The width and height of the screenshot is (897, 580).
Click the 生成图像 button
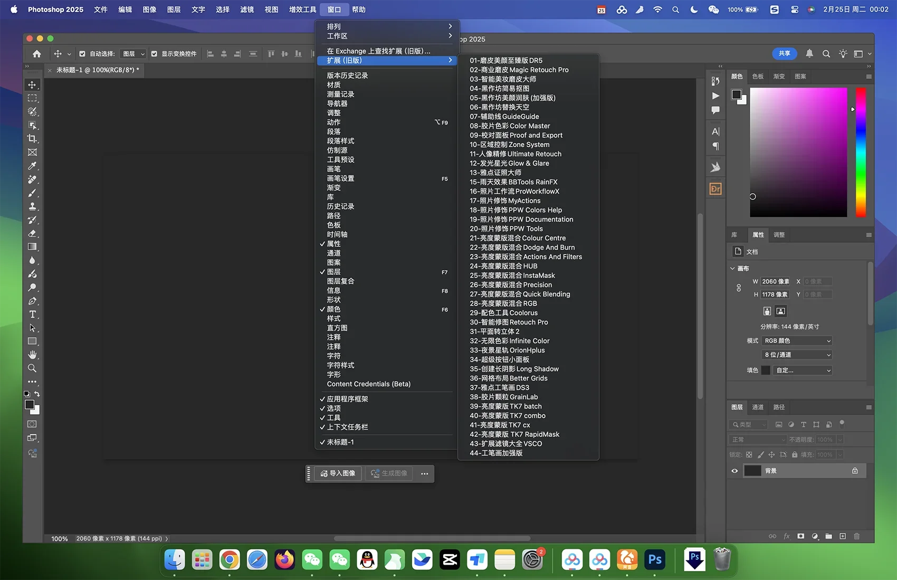coord(389,473)
